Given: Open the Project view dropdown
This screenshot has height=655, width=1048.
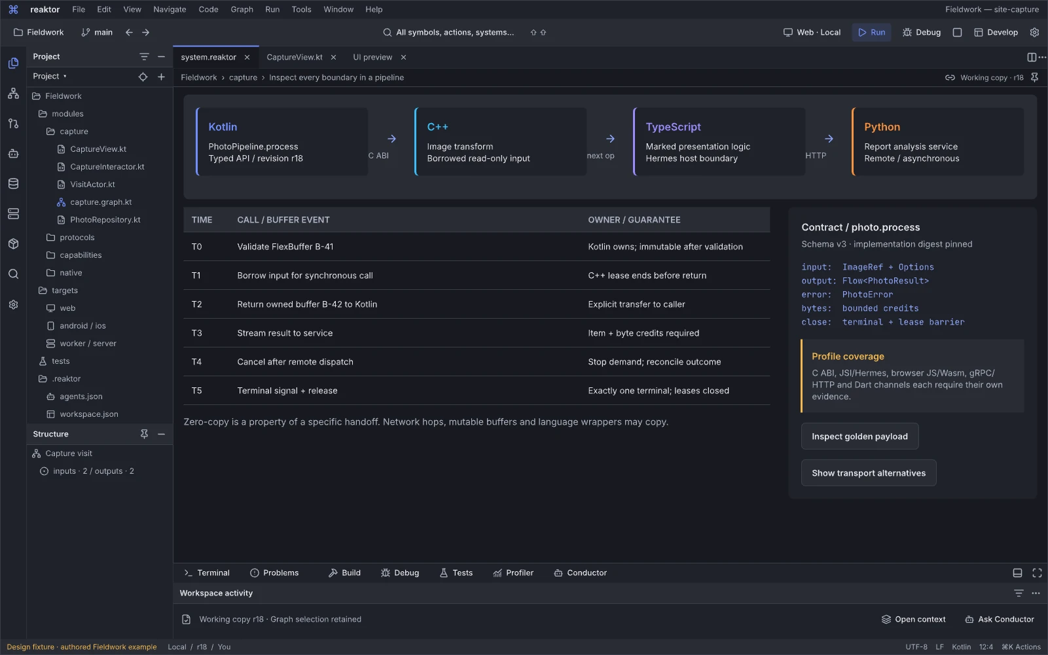Looking at the screenshot, I should (x=50, y=77).
